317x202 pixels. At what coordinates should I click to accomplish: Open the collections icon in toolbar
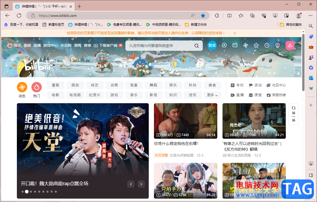pos(252,16)
